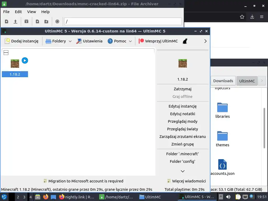Click stop operation icon in File Archiver
This screenshot has height=201, width=268.
click(57, 21)
